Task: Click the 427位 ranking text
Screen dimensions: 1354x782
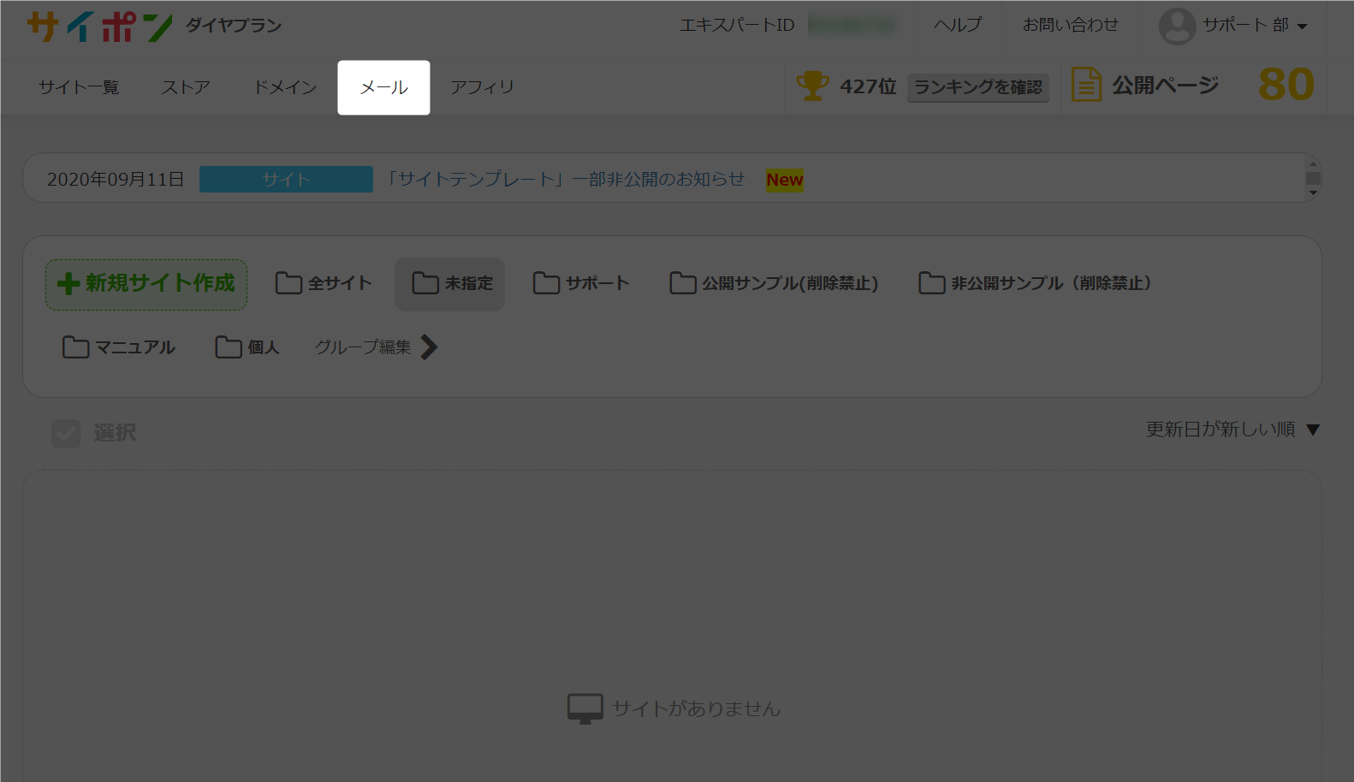Action: 868,86
